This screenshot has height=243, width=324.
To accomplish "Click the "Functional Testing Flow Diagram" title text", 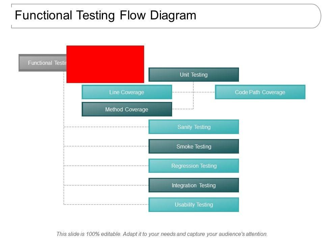I will click(105, 16).
